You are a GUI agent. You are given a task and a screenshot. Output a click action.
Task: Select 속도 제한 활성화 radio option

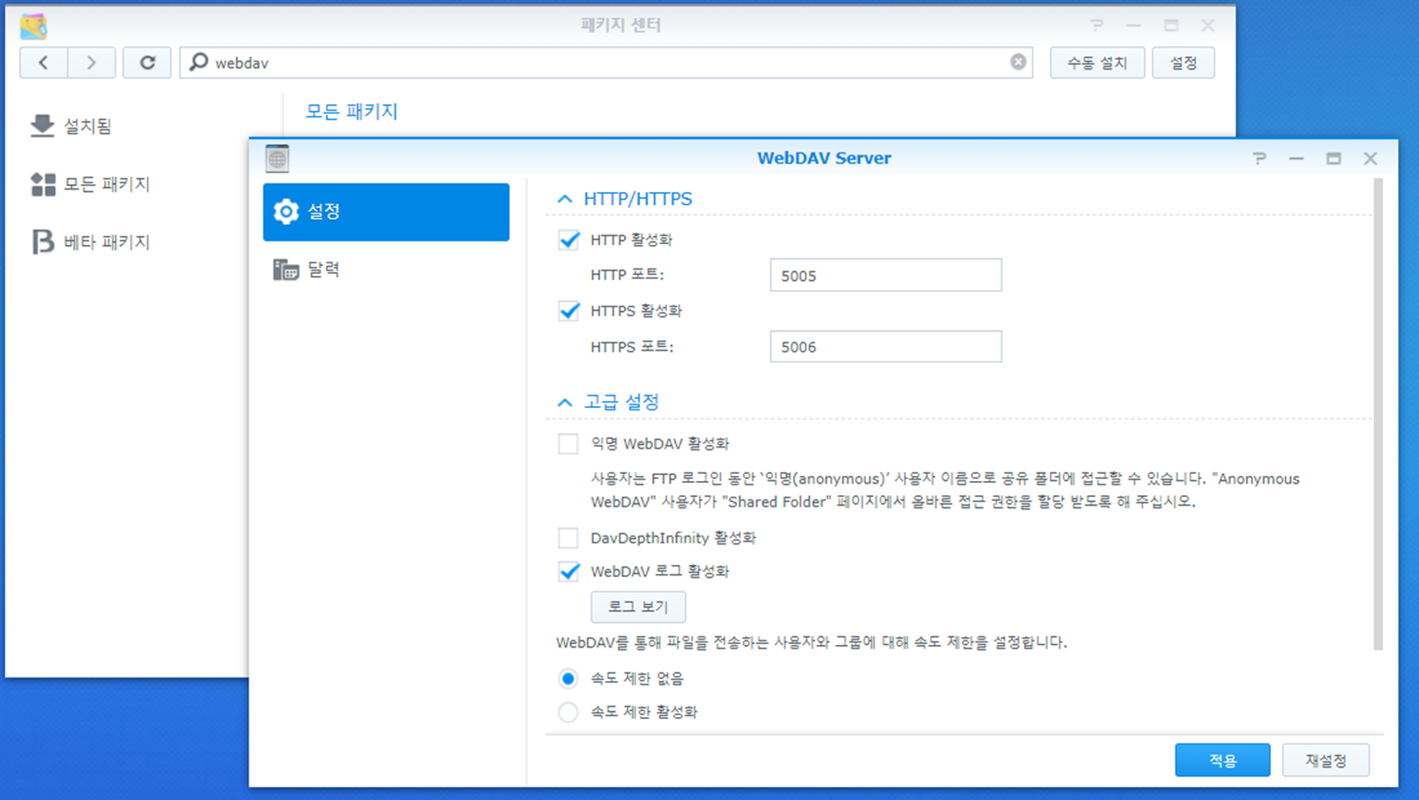coord(568,712)
